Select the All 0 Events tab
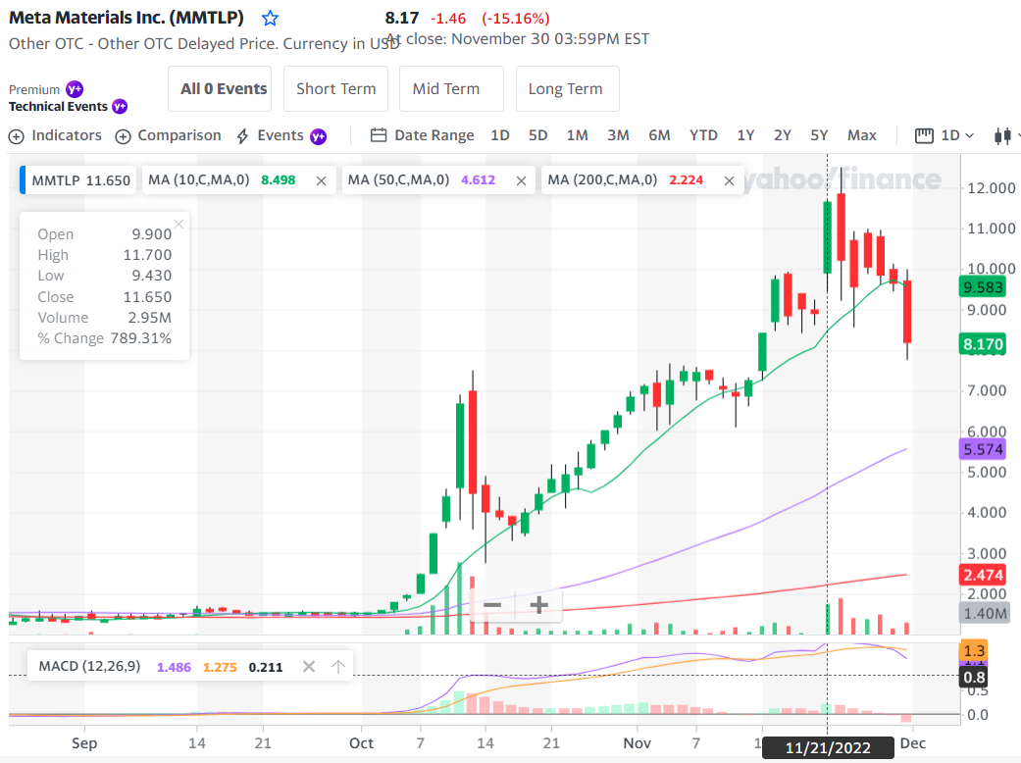Screen dimensions: 1021x763 point(220,88)
